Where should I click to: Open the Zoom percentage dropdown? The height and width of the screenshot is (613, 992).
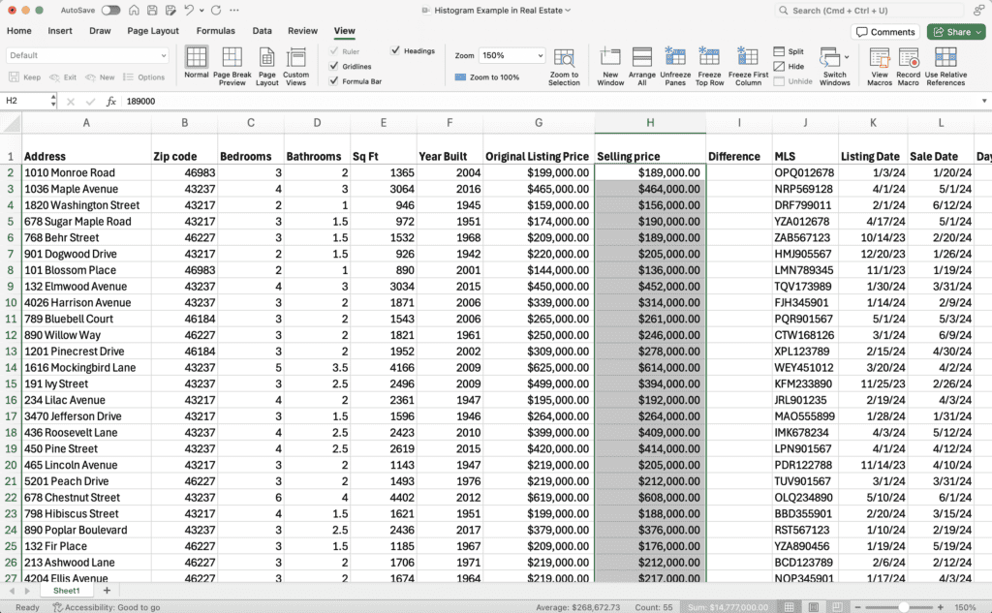click(x=539, y=56)
